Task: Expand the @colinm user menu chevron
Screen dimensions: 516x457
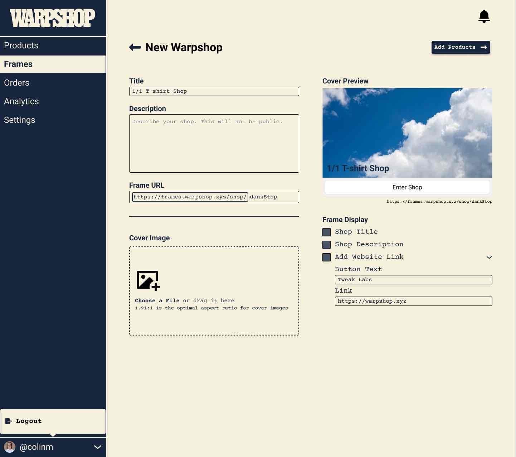Action: pyautogui.click(x=97, y=447)
